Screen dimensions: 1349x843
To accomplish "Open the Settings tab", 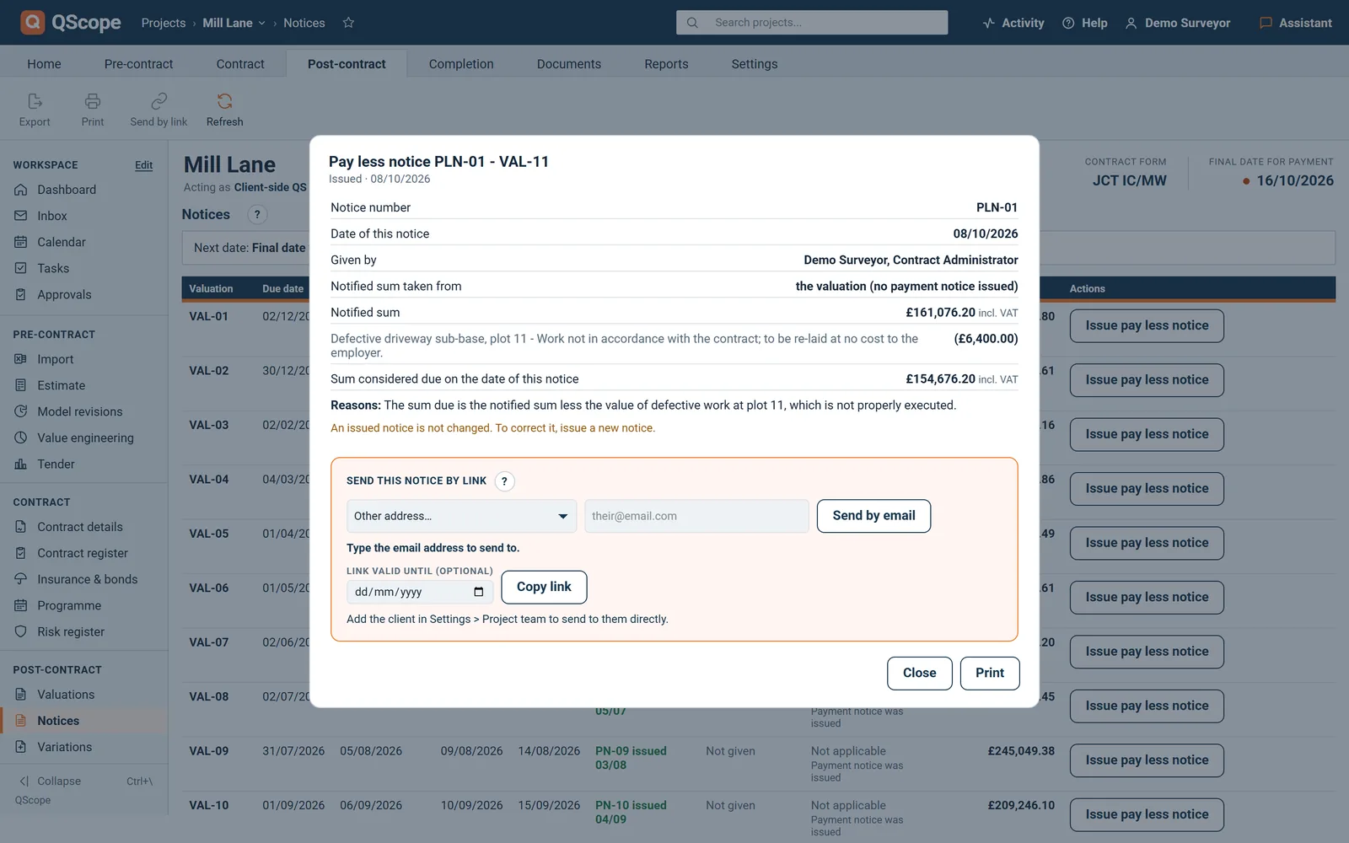I will (x=755, y=64).
